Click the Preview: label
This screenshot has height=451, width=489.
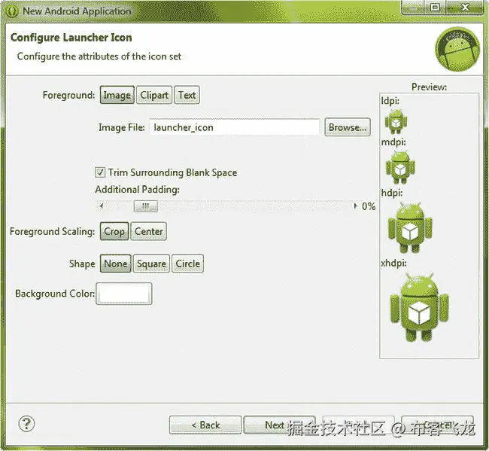tap(429, 87)
